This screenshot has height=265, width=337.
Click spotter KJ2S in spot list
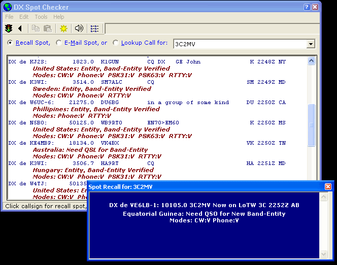tap(38, 62)
